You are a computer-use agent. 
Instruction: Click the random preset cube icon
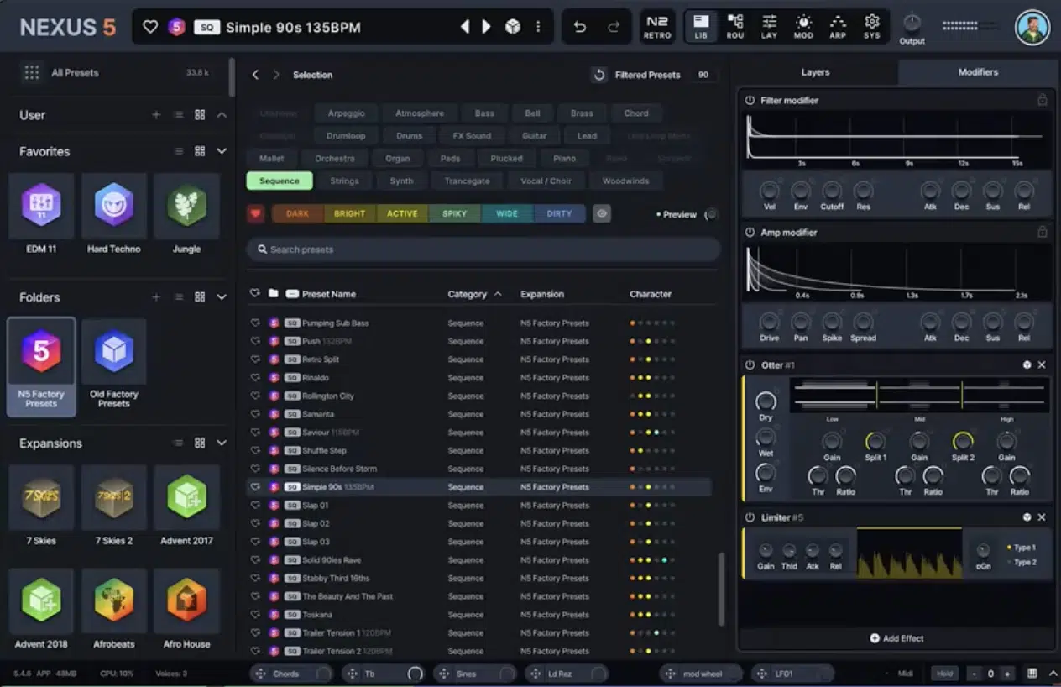point(512,27)
